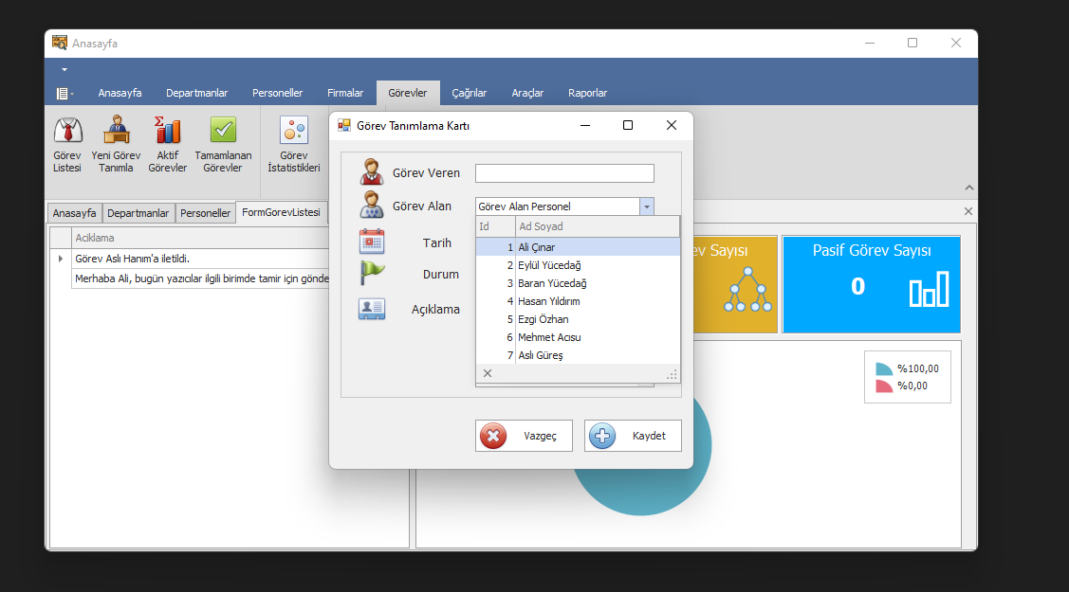Screen dimensions: 1069x592
Task: Sort by the Id column header
Action: [x=496, y=226]
